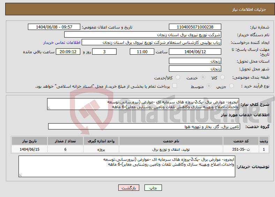Select the متوسط purchase type radio
This screenshot has height=197, width=275.
tap(209, 86)
